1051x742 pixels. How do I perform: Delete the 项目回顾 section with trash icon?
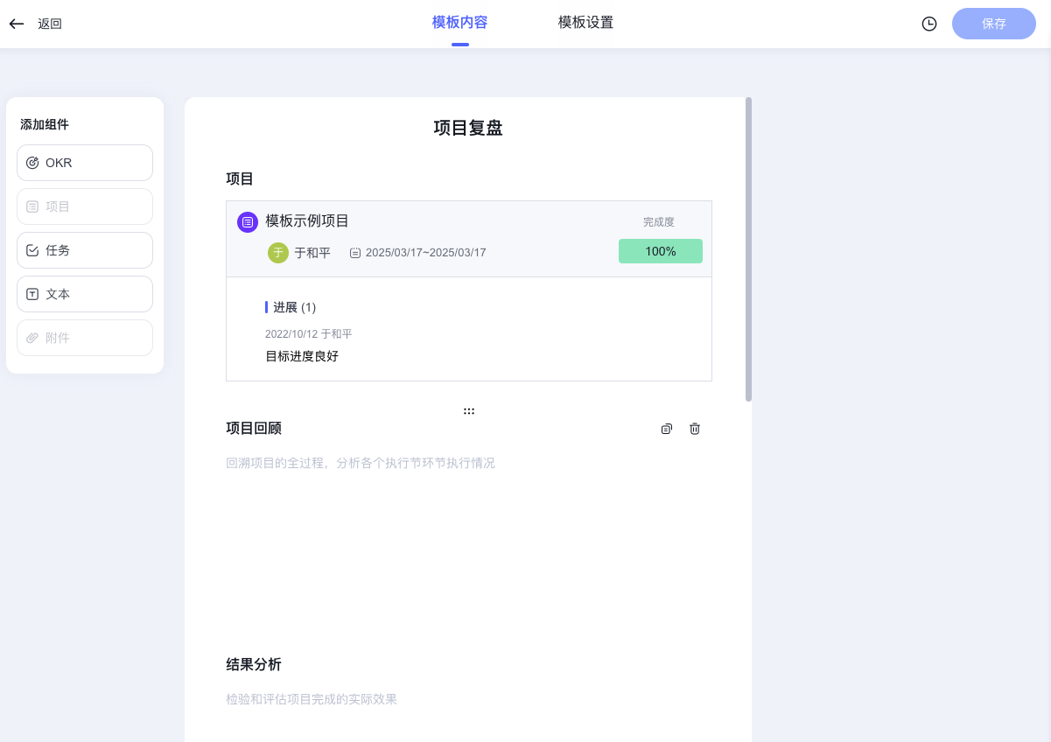point(695,429)
